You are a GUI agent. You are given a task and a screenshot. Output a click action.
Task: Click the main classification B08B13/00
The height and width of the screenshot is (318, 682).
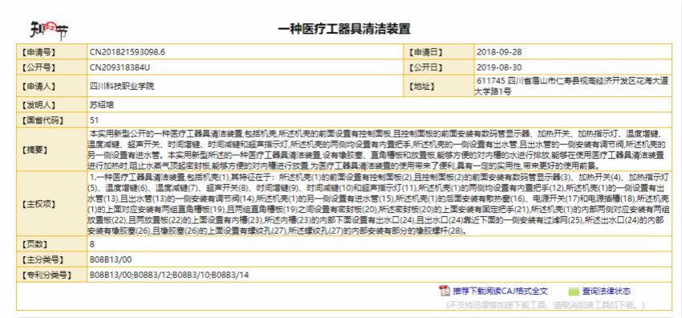click(111, 259)
